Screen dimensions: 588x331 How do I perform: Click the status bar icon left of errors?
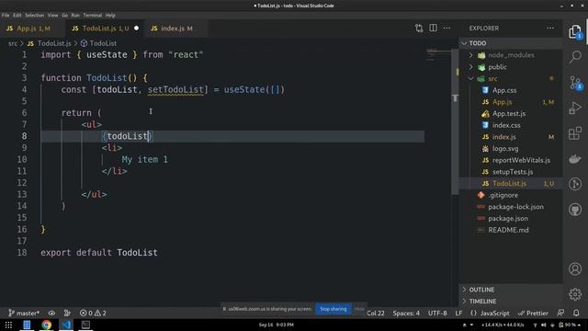click(67, 313)
